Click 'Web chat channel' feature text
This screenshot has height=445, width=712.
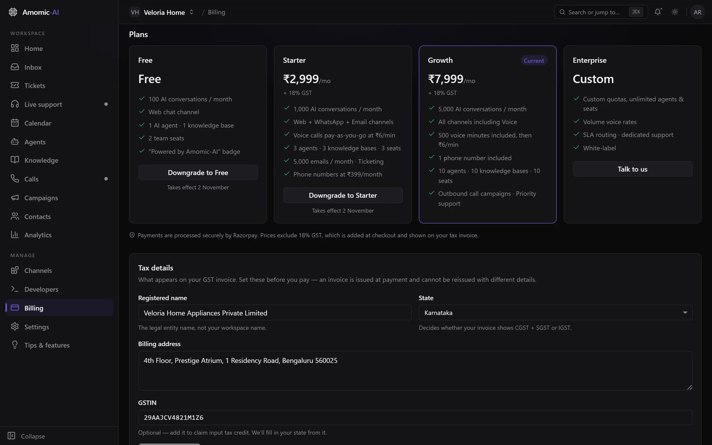(174, 112)
